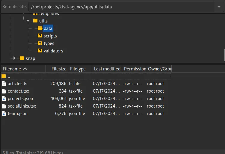Click the validators folder question-mark icon
This screenshot has width=225, height=154.
tap(40, 51)
